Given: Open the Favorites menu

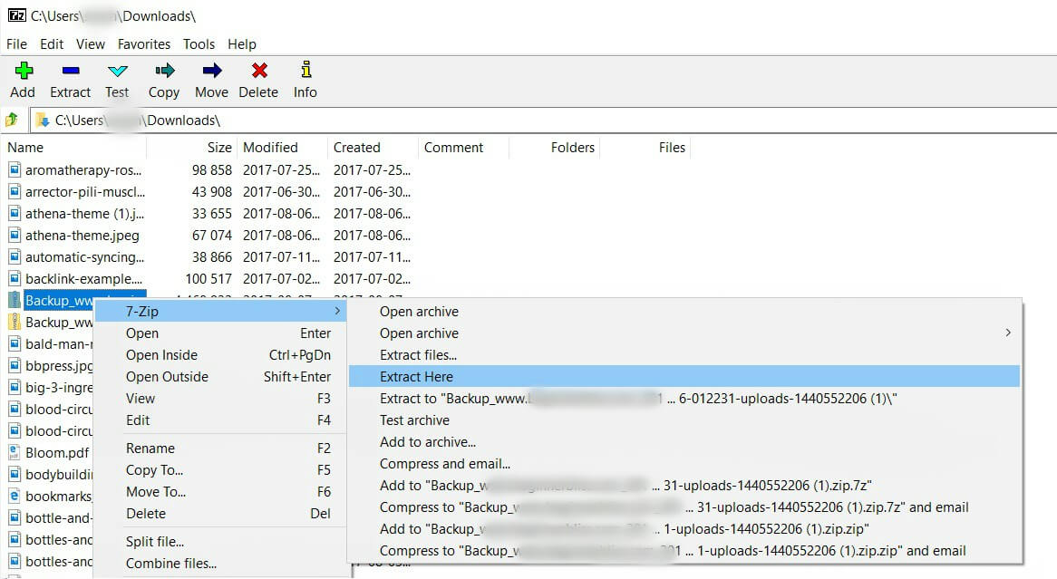Looking at the screenshot, I should pos(143,43).
